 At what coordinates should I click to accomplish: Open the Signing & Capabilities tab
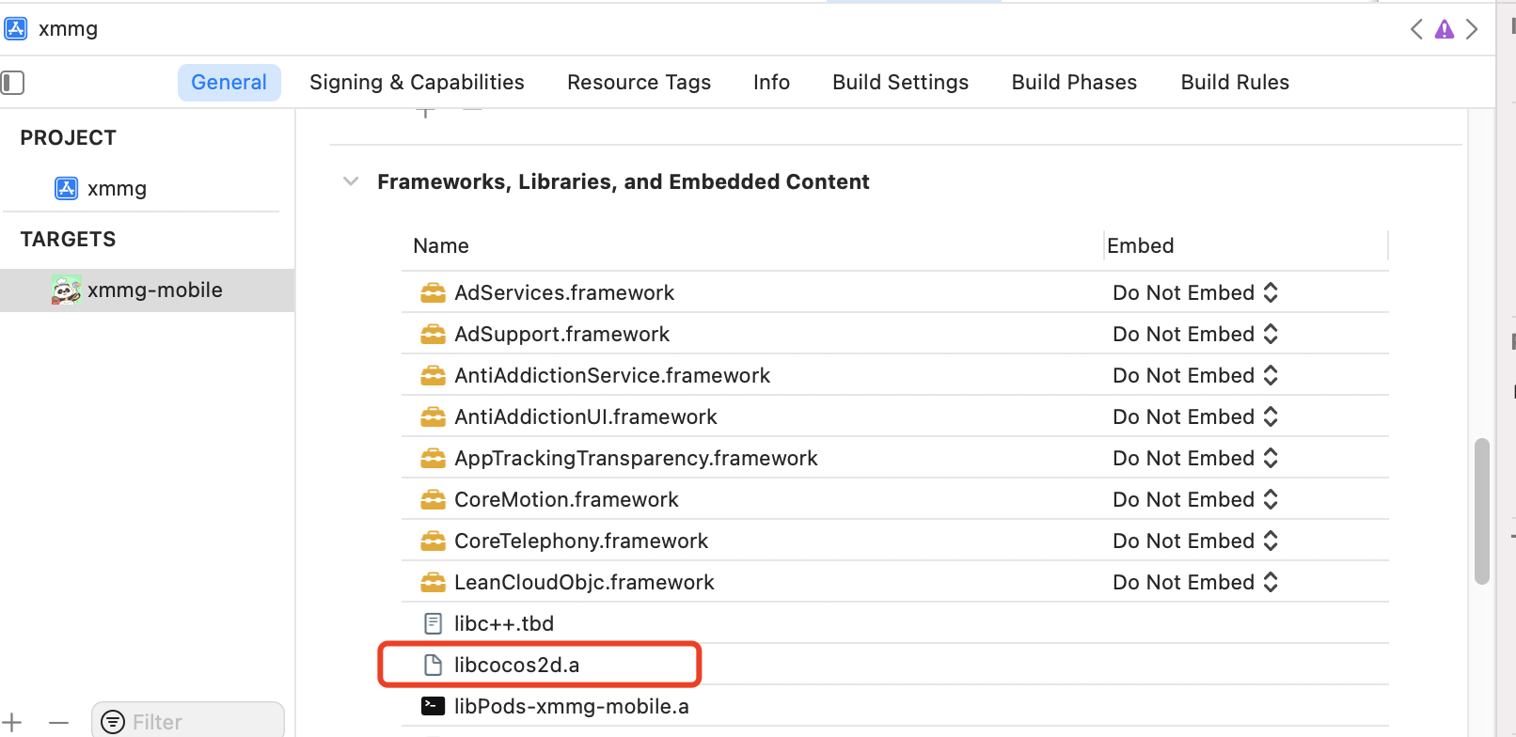click(x=417, y=83)
